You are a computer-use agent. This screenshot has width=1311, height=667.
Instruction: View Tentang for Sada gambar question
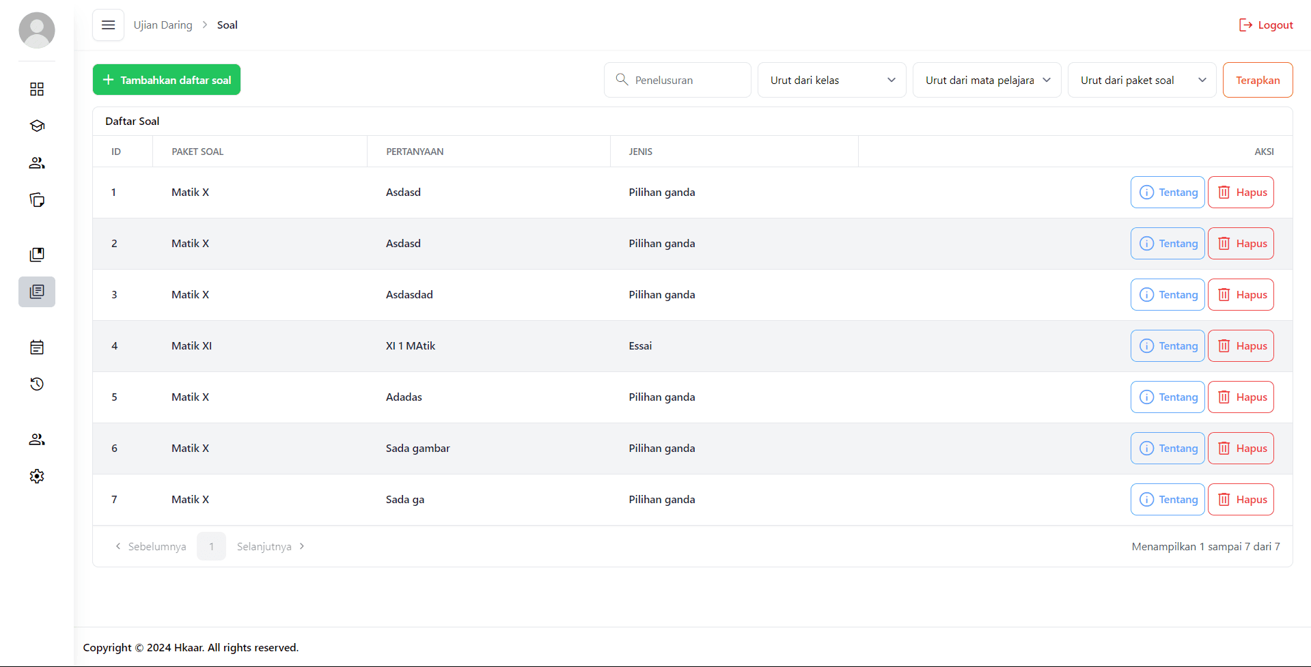point(1167,449)
